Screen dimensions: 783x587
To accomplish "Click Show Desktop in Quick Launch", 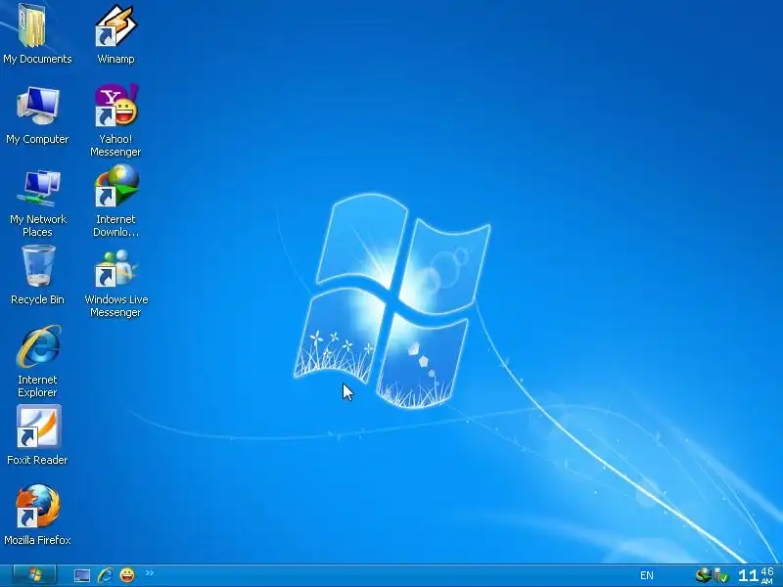I will (x=82, y=575).
